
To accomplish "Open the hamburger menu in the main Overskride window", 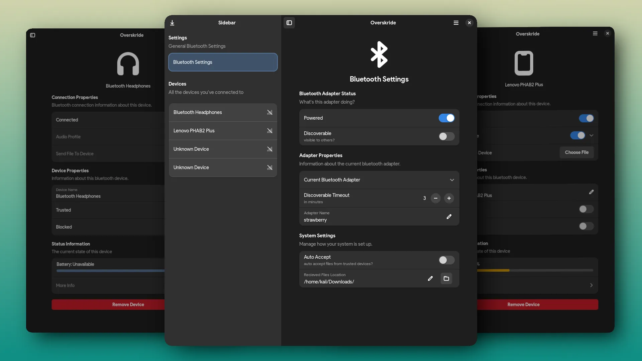I will (456, 23).
